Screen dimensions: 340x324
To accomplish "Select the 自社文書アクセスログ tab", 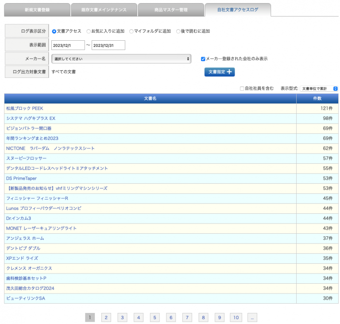I will 238,10.
